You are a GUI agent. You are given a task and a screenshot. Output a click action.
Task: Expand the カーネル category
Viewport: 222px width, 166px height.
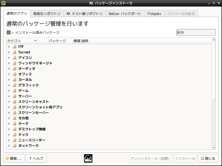click(9, 80)
